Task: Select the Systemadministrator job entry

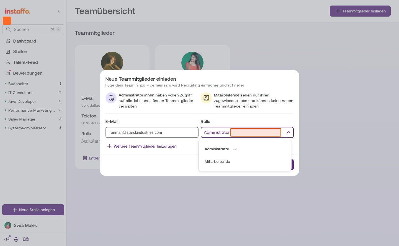Action: point(33,128)
